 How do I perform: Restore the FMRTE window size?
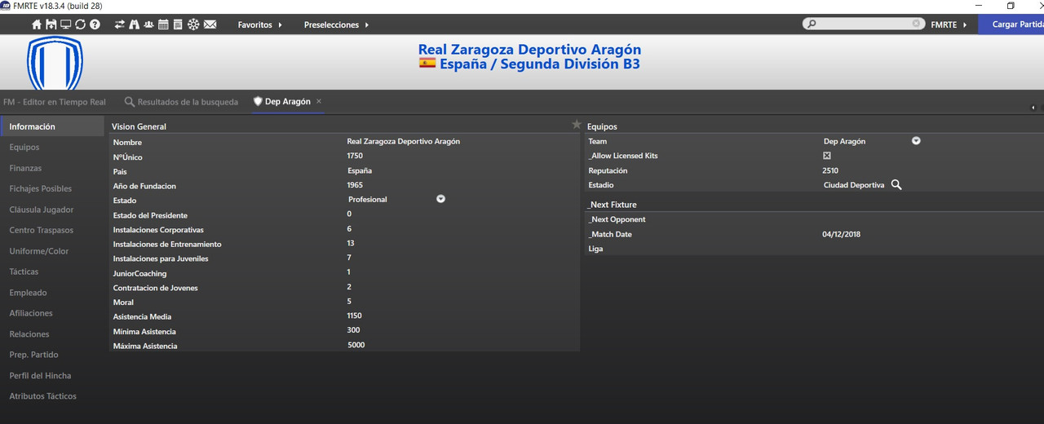click(1011, 6)
